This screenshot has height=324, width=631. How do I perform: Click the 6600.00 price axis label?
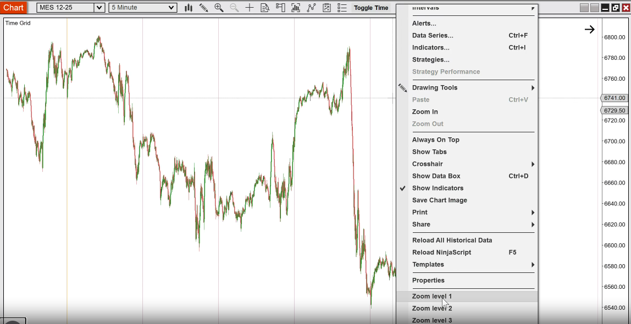[615, 245]
